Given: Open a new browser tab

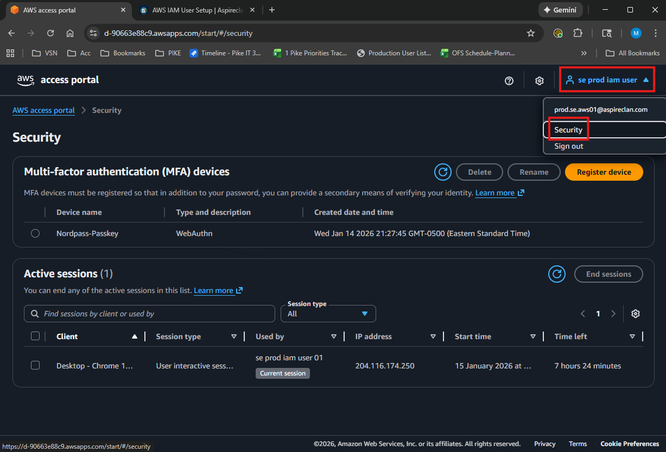Looking at the screenshot, I should 272,10.
